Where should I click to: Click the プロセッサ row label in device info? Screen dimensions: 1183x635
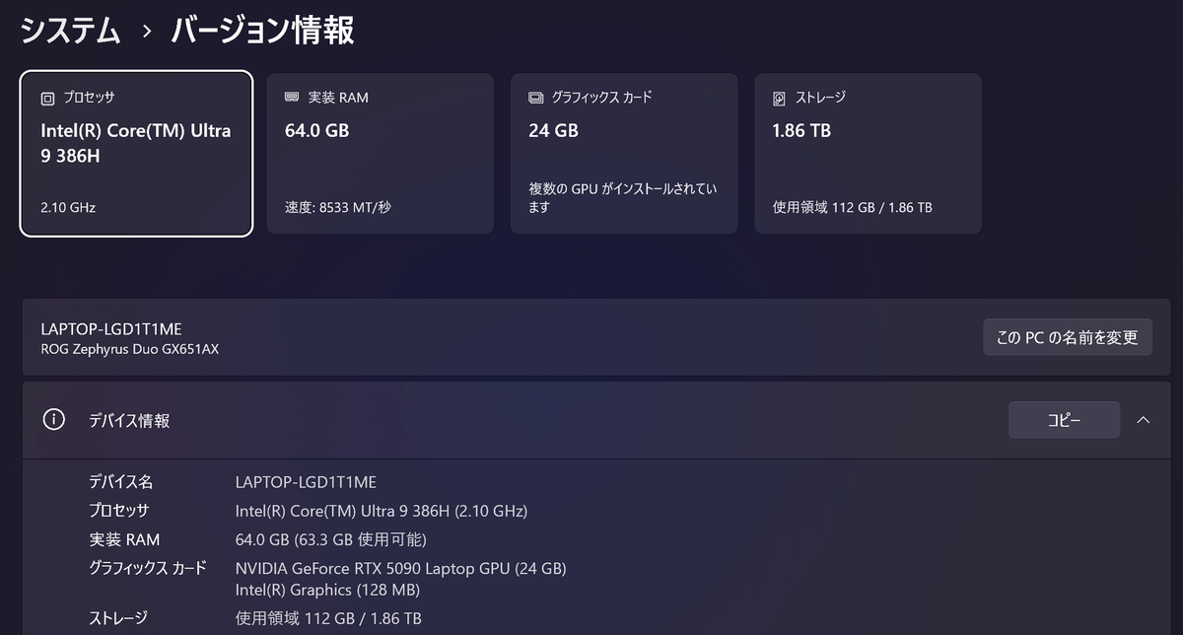click(119, 511)
